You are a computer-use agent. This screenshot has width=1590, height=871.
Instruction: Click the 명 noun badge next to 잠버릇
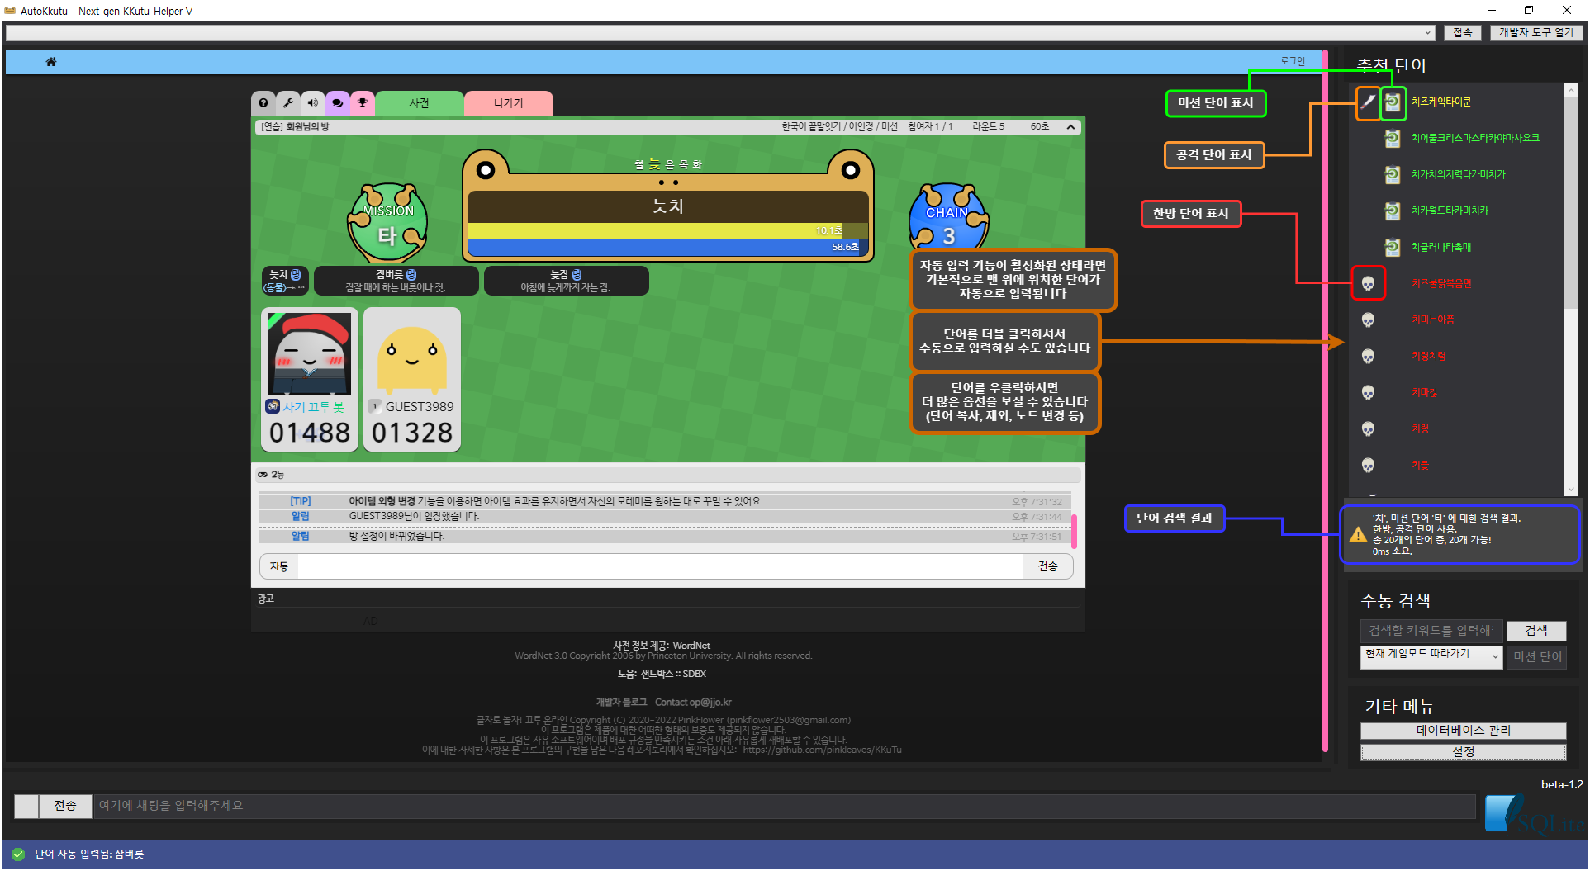(411, 274)
